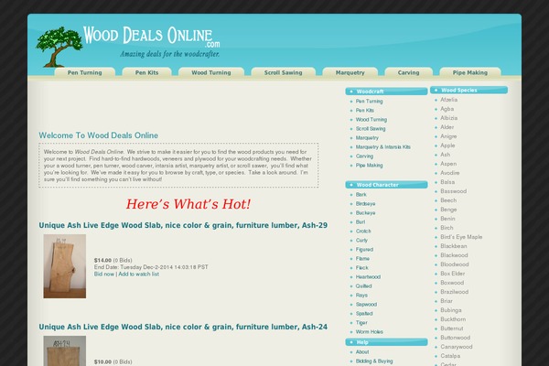Click the Ash-29 slab thumbnail image

(65, 266)
